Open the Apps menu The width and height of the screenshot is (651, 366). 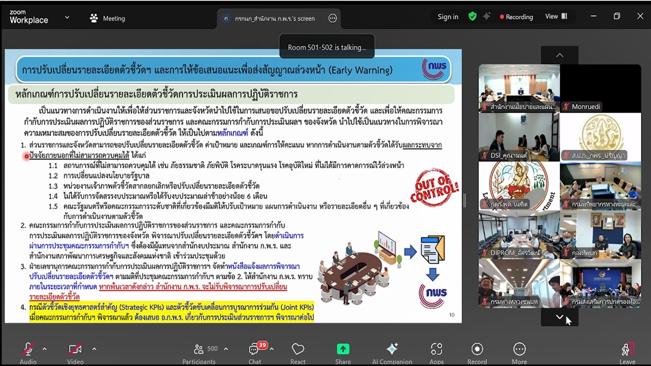(x=436, y=350)
